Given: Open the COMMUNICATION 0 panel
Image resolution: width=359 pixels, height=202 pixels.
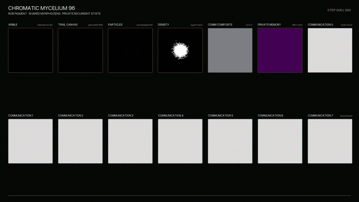Looking at the screenshot, I should coord(330,50).
